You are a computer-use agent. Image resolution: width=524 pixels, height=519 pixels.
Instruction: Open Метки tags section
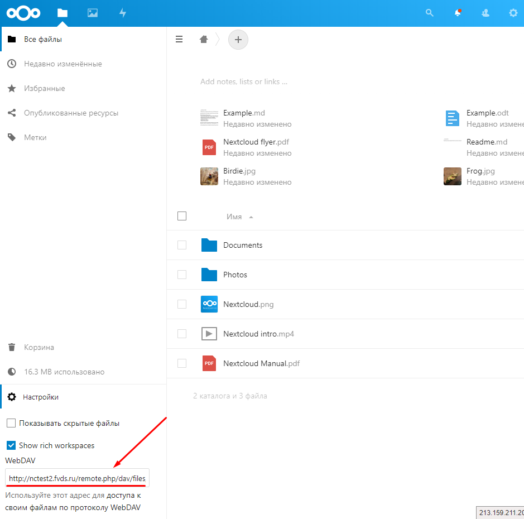pos(84,137)
